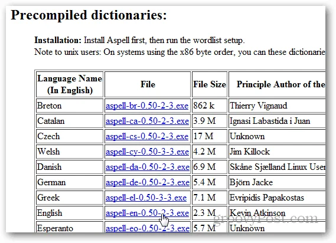Select author 'Thierry Vignaud'
The height and width of the screenshot is (243, 336).
(259, 106)
